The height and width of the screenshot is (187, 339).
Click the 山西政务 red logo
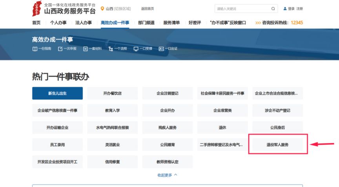37,9
